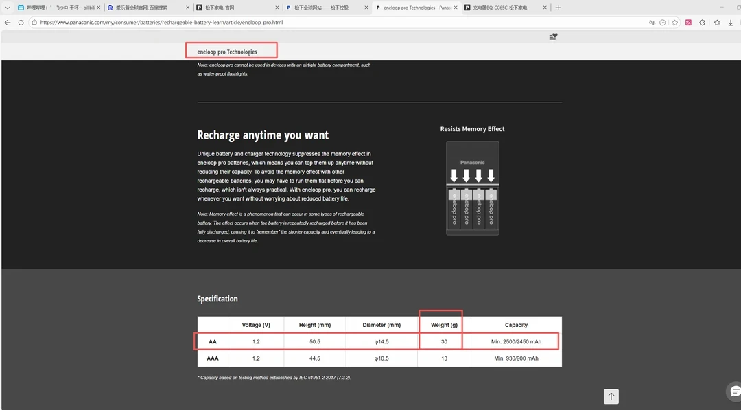Open the wishlist heart list icon
Viewport: 741px width, 410px height.
[554, 36]
